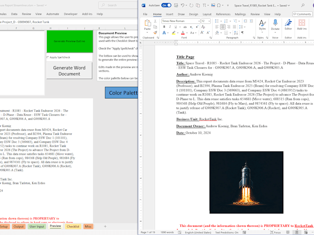
Task: Click the Insert Picture icon in Quick Access
Action: (213, 5)
